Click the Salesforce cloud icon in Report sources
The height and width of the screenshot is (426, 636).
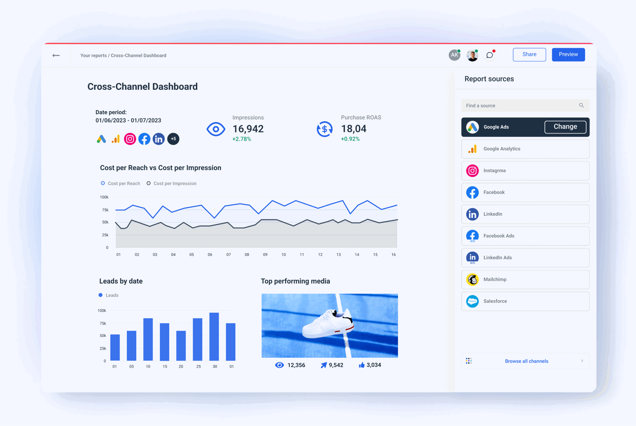[x=472, y=301]
